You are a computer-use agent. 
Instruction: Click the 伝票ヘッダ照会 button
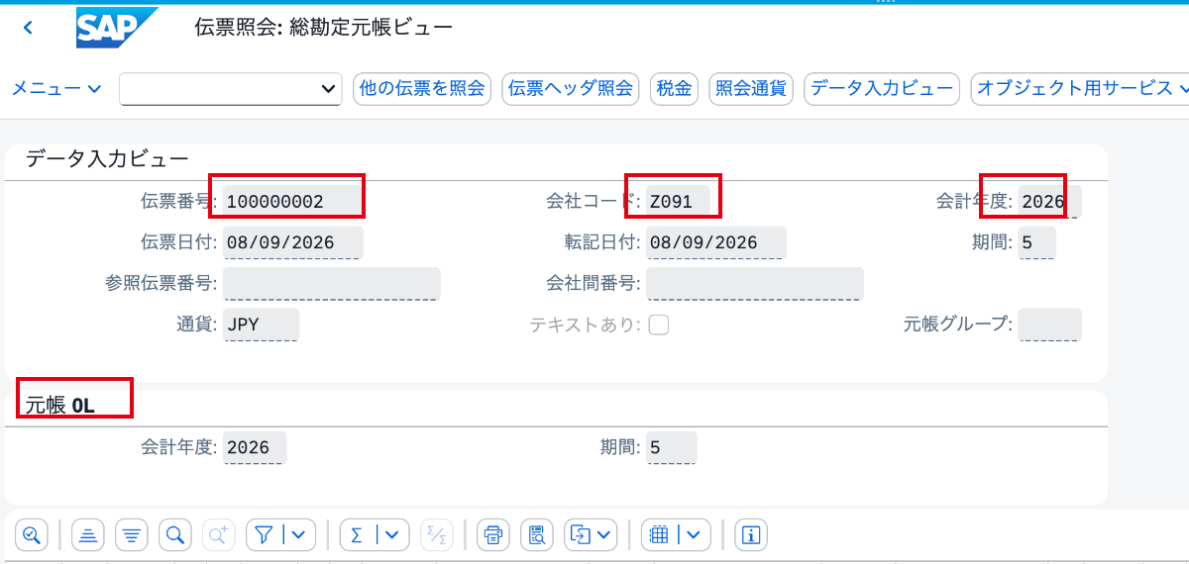[570, 88]
